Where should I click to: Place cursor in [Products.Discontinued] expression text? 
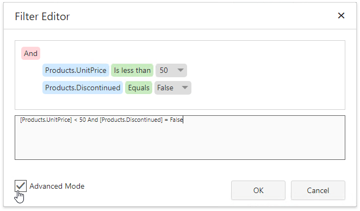tap(131, 120)
